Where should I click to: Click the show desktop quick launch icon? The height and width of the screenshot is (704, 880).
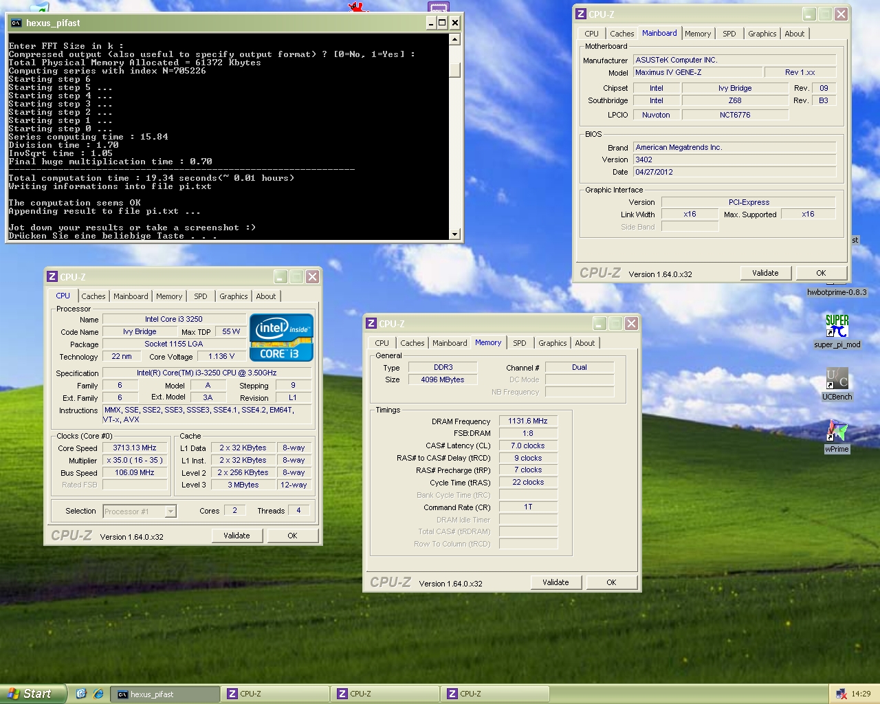click(81, 694)
